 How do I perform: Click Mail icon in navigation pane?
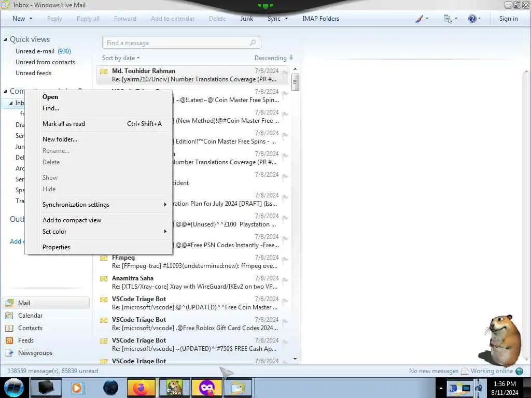[x=9, y=303]
